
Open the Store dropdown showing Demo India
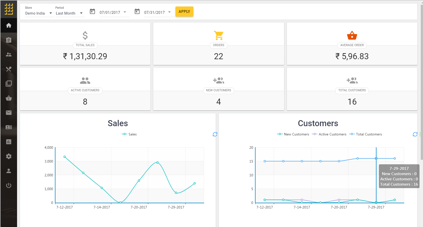click(39, 13)
